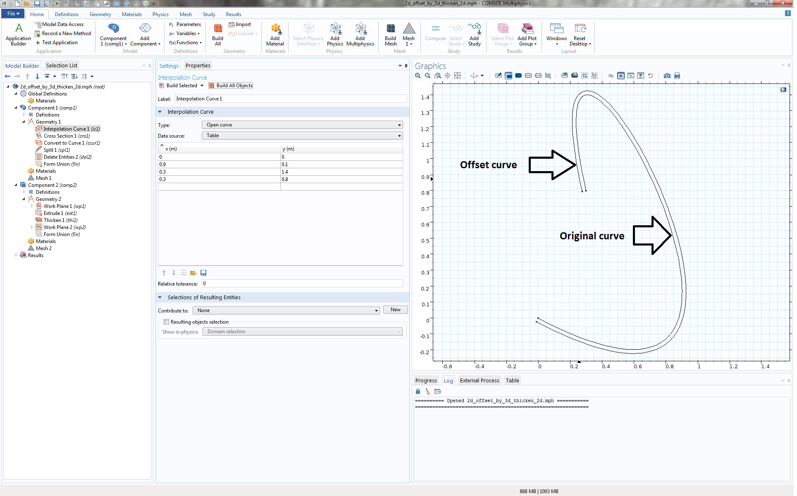The width and height of the screenshot is (797, 496).
Task: Click the Relative tolerance input field
Action: click(x=302, y=284)
